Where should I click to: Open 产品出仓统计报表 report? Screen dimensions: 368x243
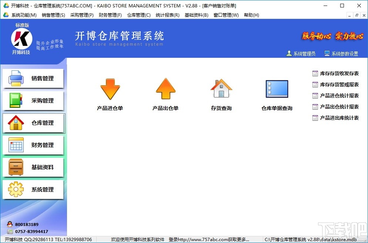[337, 107]
